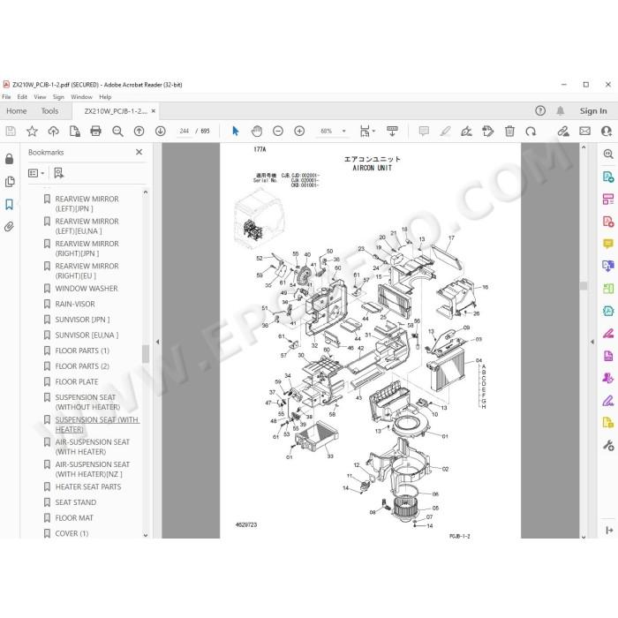Open the Export PDF tool in right pane
Image resolution: width=618 pixels, height=618 pixels.
point(608,177)
